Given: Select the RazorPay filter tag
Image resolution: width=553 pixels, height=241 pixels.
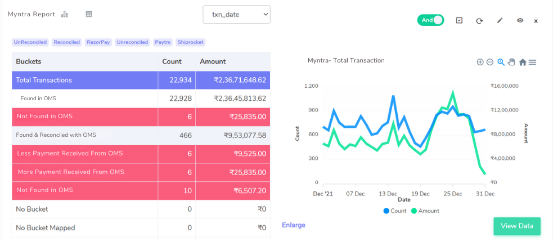Looking at the screenshot, I should point(98,42).
